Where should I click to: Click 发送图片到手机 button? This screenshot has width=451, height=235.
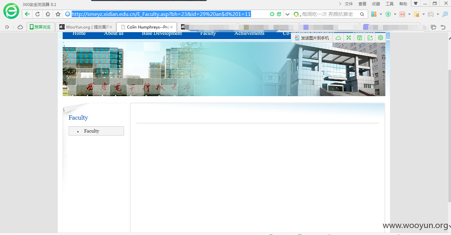point(312,38)
